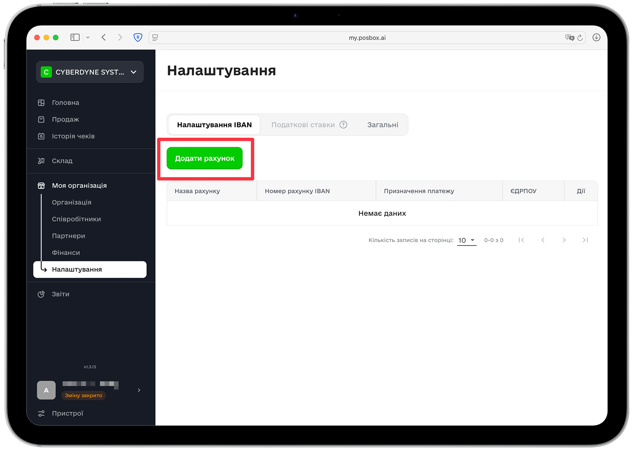Open the records per page dropdown
This screenshot has width=634, height=451.
click(x=467, y=240)
